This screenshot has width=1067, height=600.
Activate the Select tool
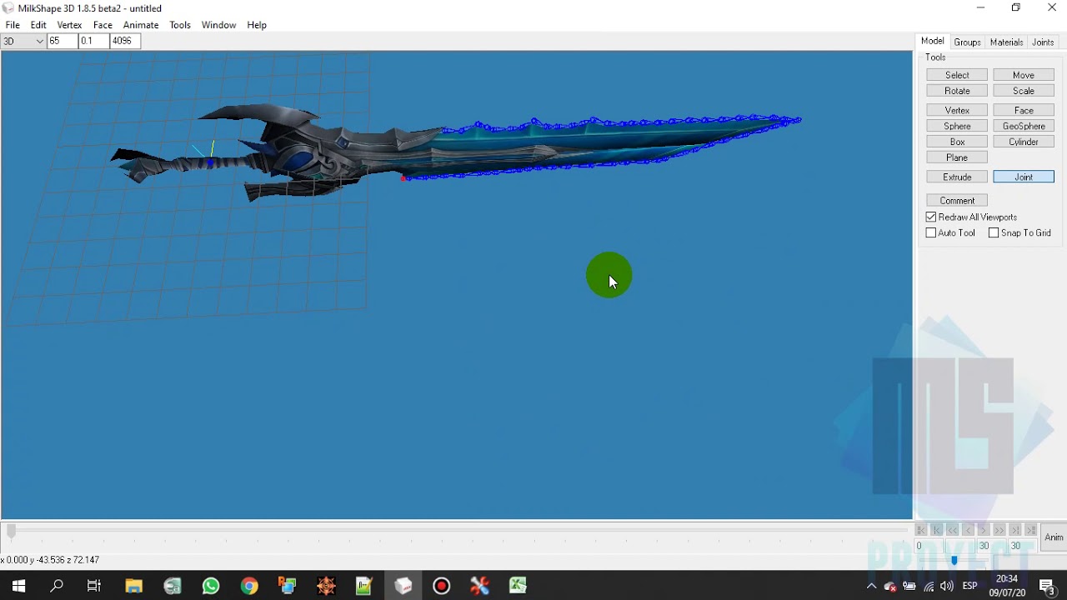[957, 75]
